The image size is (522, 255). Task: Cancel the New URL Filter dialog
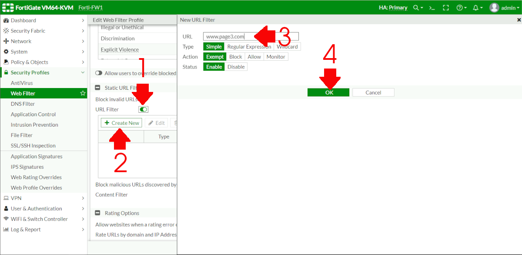click(x=373, y=92)
